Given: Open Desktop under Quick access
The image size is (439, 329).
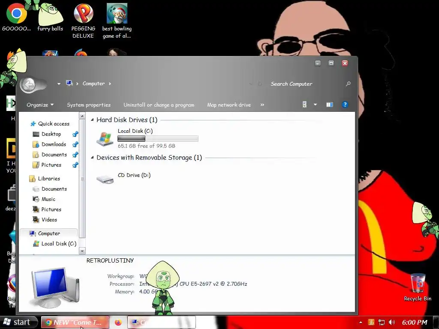Looking at the screenshot, I should pos(51,134).
